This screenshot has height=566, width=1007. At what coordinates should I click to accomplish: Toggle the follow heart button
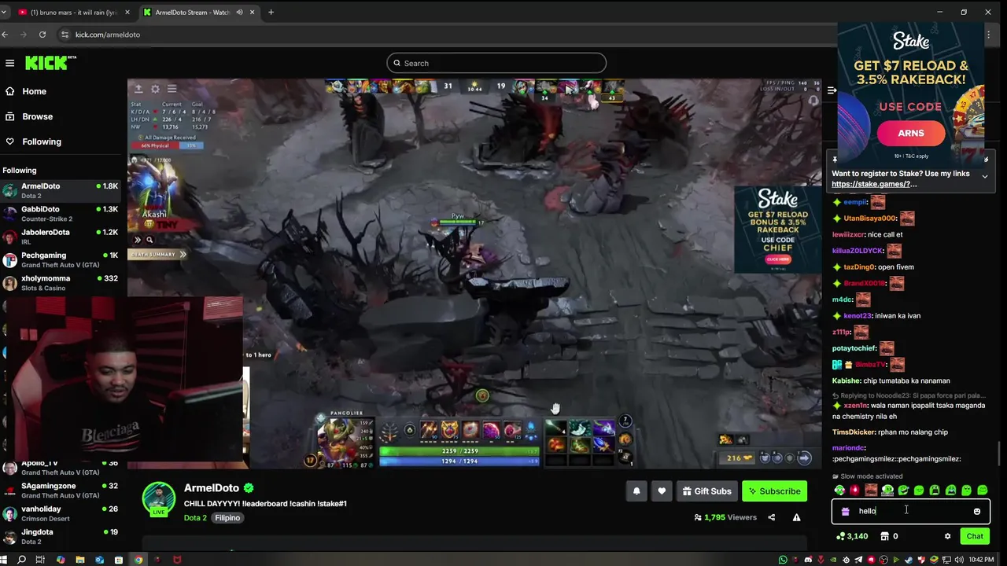[662, 491]
